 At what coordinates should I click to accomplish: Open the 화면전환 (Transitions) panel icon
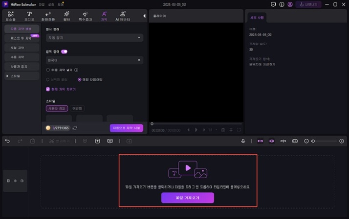49,16
